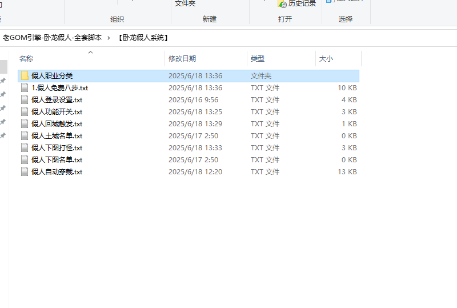The width and height of the screenshot is (457, 308).
Task: Sort files by 名称 column header
Action: click(x=26, y=59)
